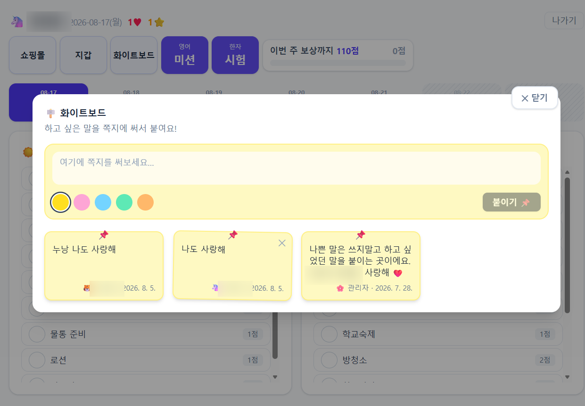Click the pushpin on the 관리자 note
The height and width of the screenshot is (406, 585).
[361, 235]
